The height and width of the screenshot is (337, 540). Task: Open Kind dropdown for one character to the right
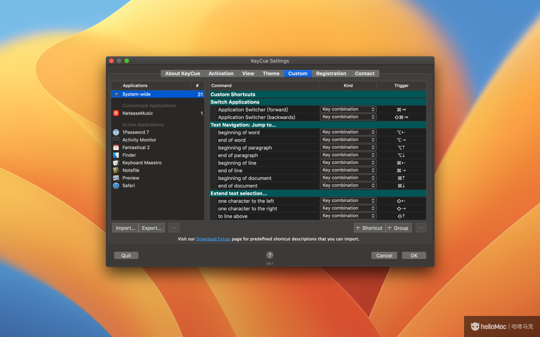[348, 208]
